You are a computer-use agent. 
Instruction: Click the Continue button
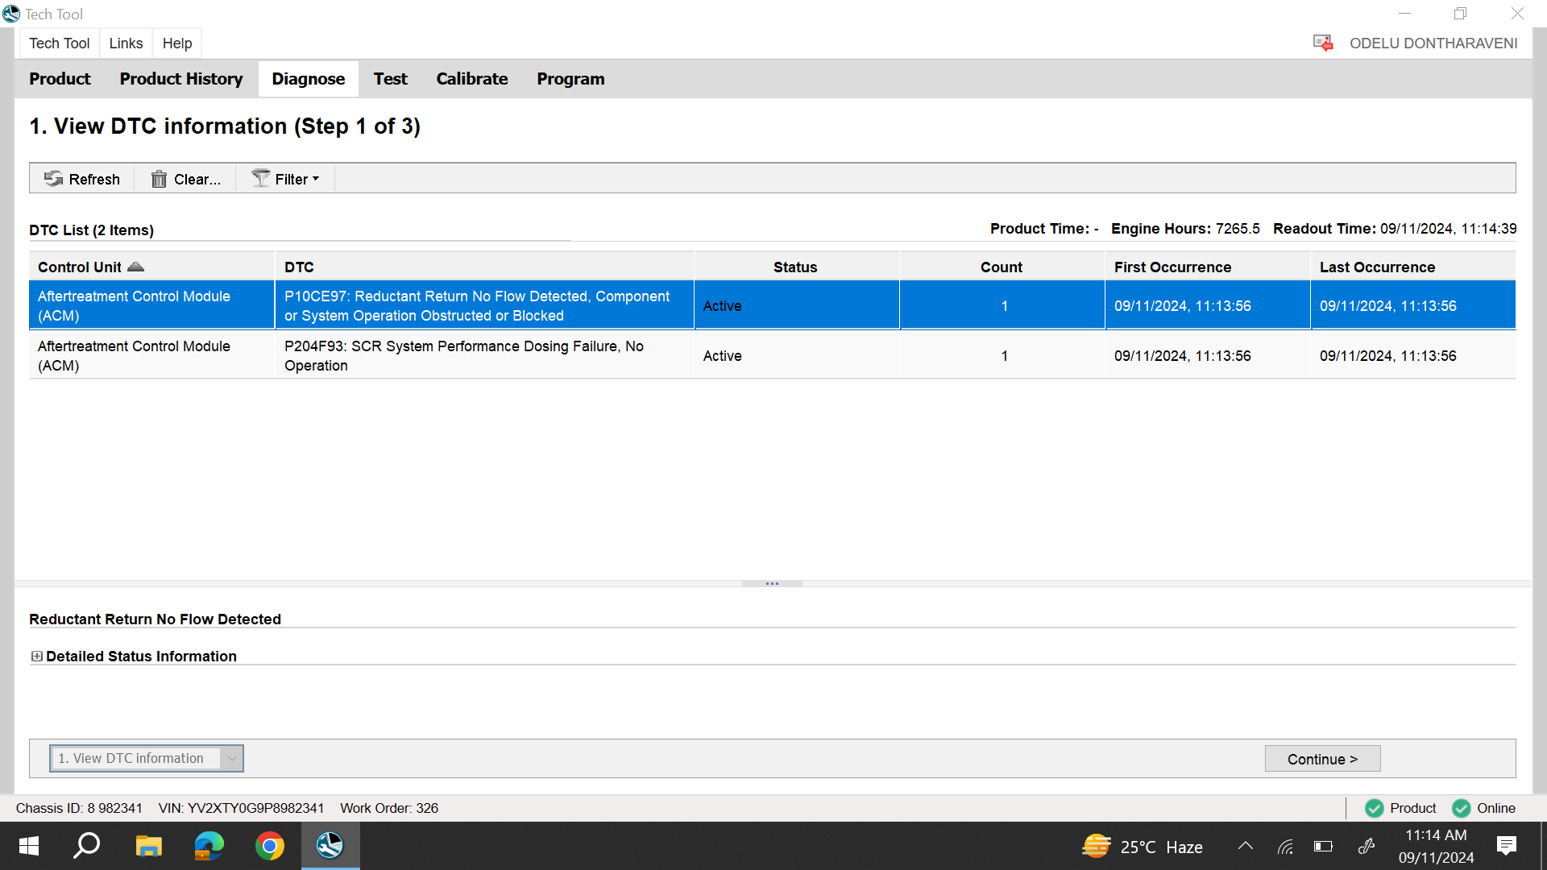tap(1322, 759)
